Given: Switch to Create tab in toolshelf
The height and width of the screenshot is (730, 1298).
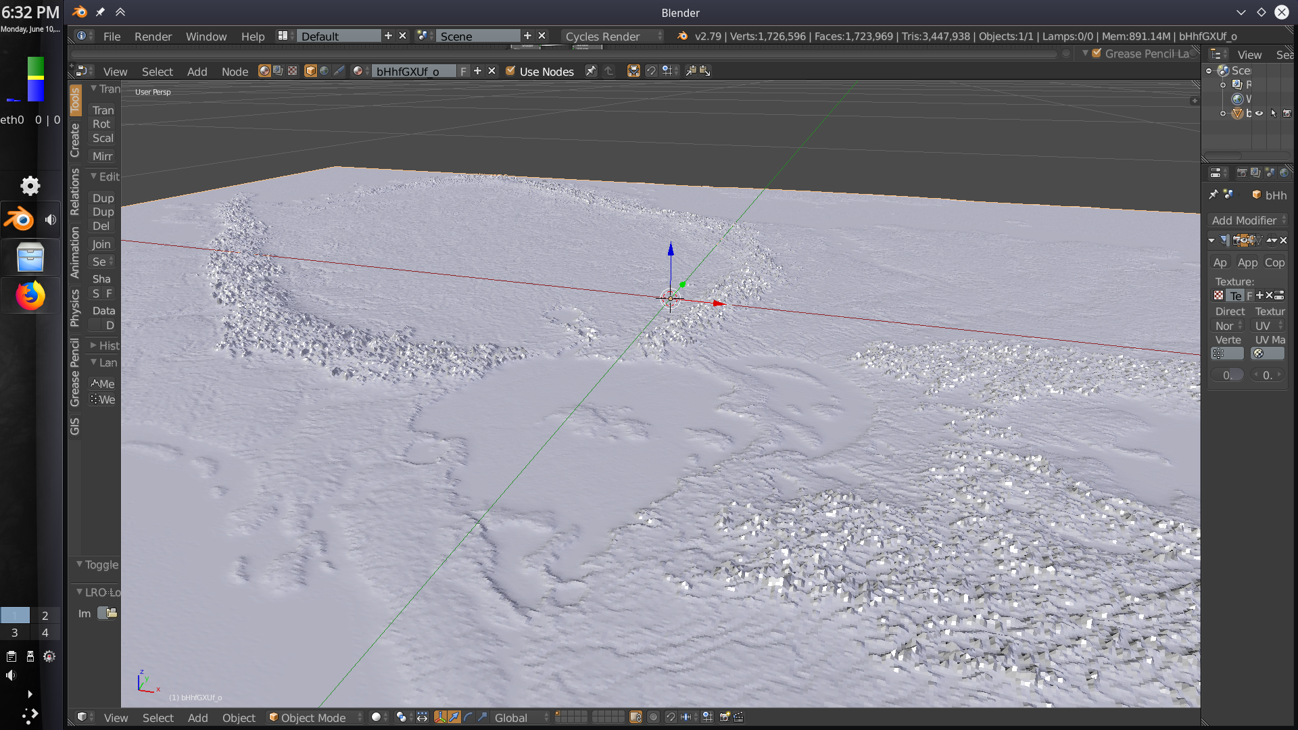Looking at the screenshot, I should click(x=75, y=141).
